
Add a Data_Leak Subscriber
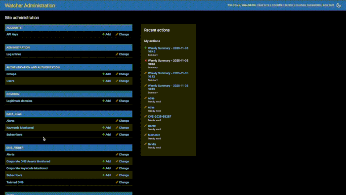click(x=106, y=134)
